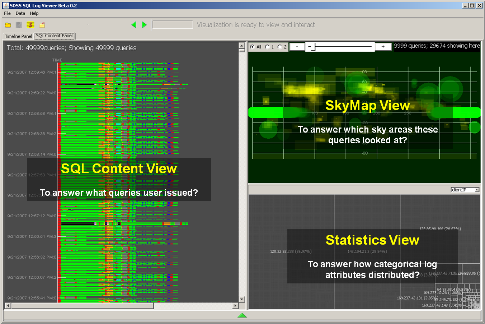The width and height of the screenshot is (485, 324).
Task: Click the horizontal scrollbar thumb in SQL view
Action: coord(83,306)
